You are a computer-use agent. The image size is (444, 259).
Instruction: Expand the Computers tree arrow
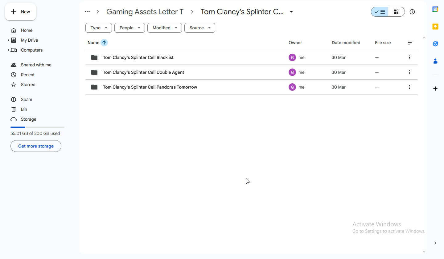tap(9, 50)
